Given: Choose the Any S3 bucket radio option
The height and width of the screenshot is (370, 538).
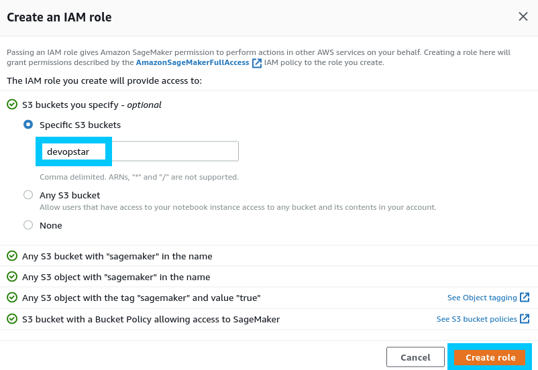Looking at the screenshot, I should click(x=28, y=195).
